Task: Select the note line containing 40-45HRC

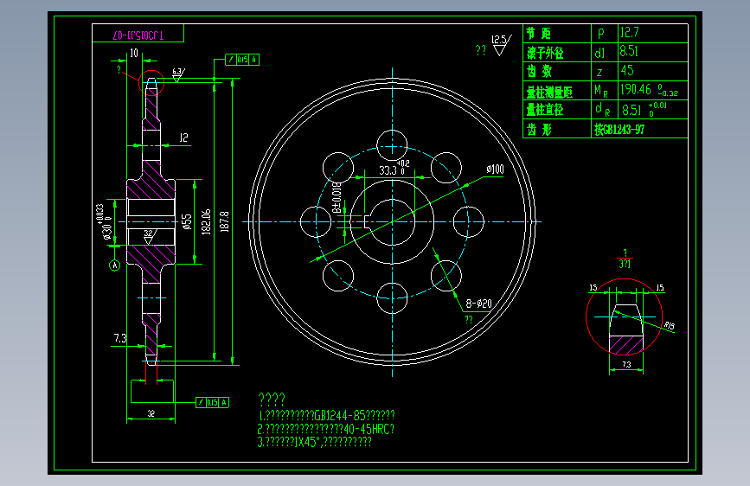Action: click(x=326, y=428)
